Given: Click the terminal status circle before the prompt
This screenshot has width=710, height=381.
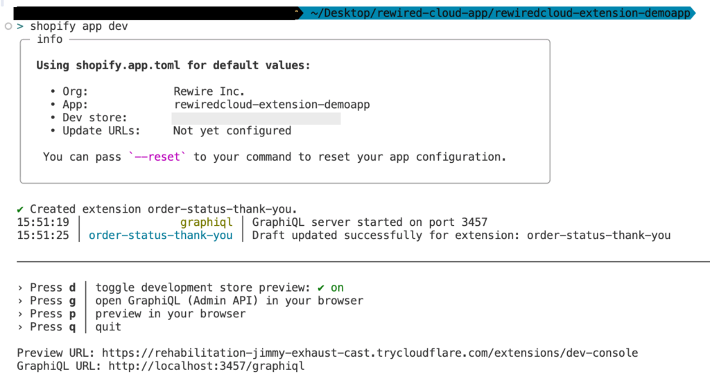Looking at the screenshot, I should [x=8, y=26].
